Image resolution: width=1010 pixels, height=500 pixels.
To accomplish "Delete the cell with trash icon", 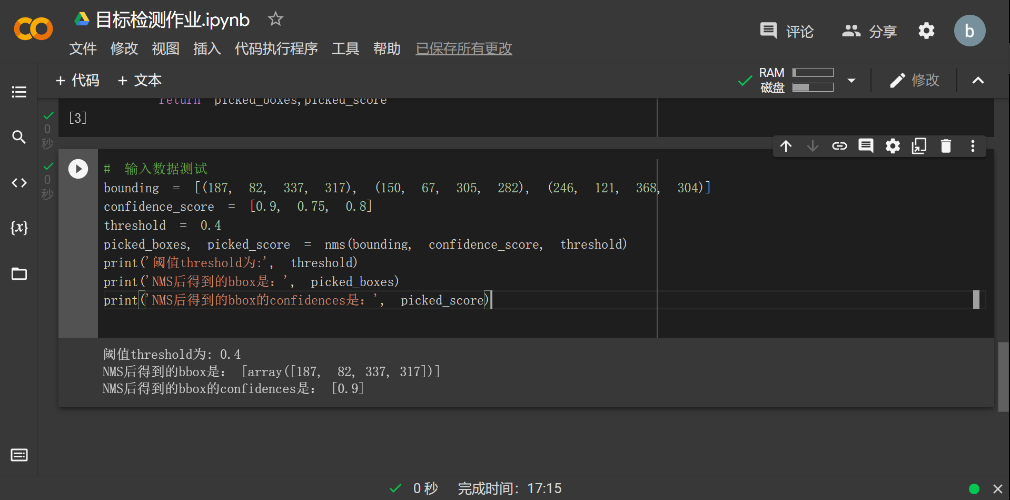I will [946, 146].
